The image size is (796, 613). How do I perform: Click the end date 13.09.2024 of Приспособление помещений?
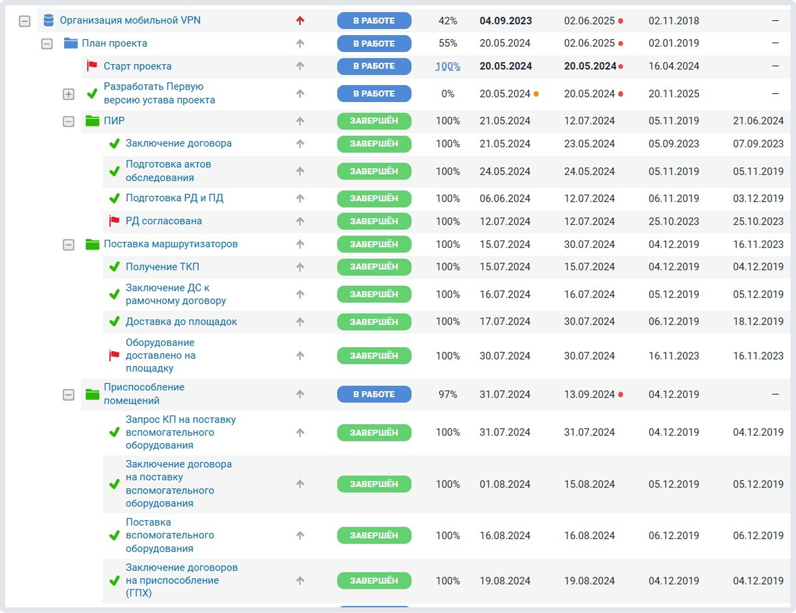click(589, 394)
